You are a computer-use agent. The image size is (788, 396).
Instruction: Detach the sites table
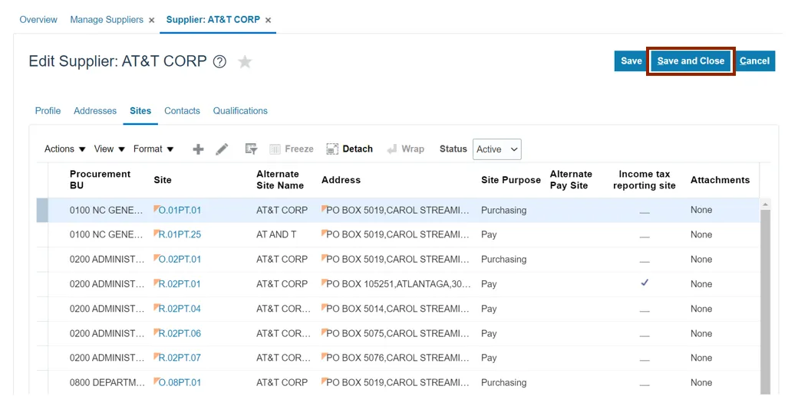(350, 149)
